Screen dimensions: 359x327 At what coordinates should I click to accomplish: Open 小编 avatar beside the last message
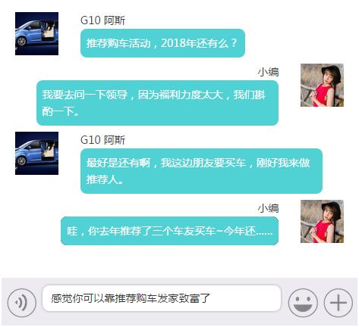click(322, 221)
